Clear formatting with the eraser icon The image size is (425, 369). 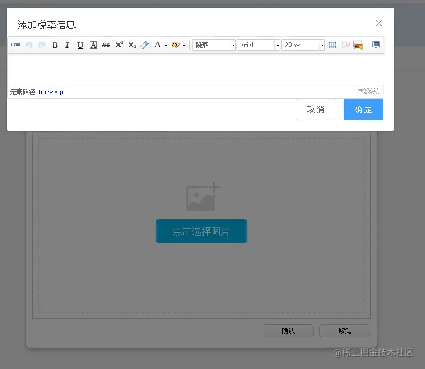[x=145, y=45]
